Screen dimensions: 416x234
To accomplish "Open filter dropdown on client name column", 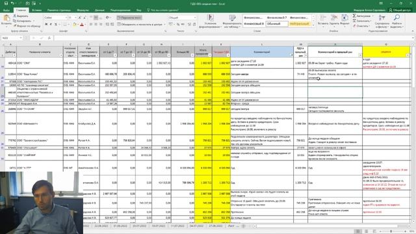I will (61, 55).
